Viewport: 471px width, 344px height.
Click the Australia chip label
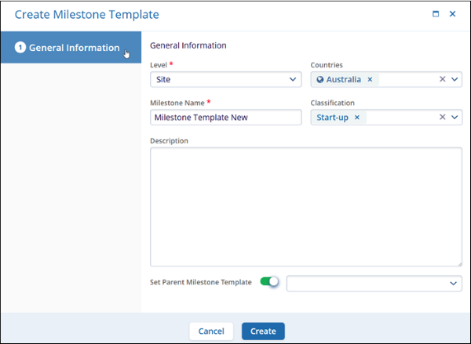pos(344,79)
